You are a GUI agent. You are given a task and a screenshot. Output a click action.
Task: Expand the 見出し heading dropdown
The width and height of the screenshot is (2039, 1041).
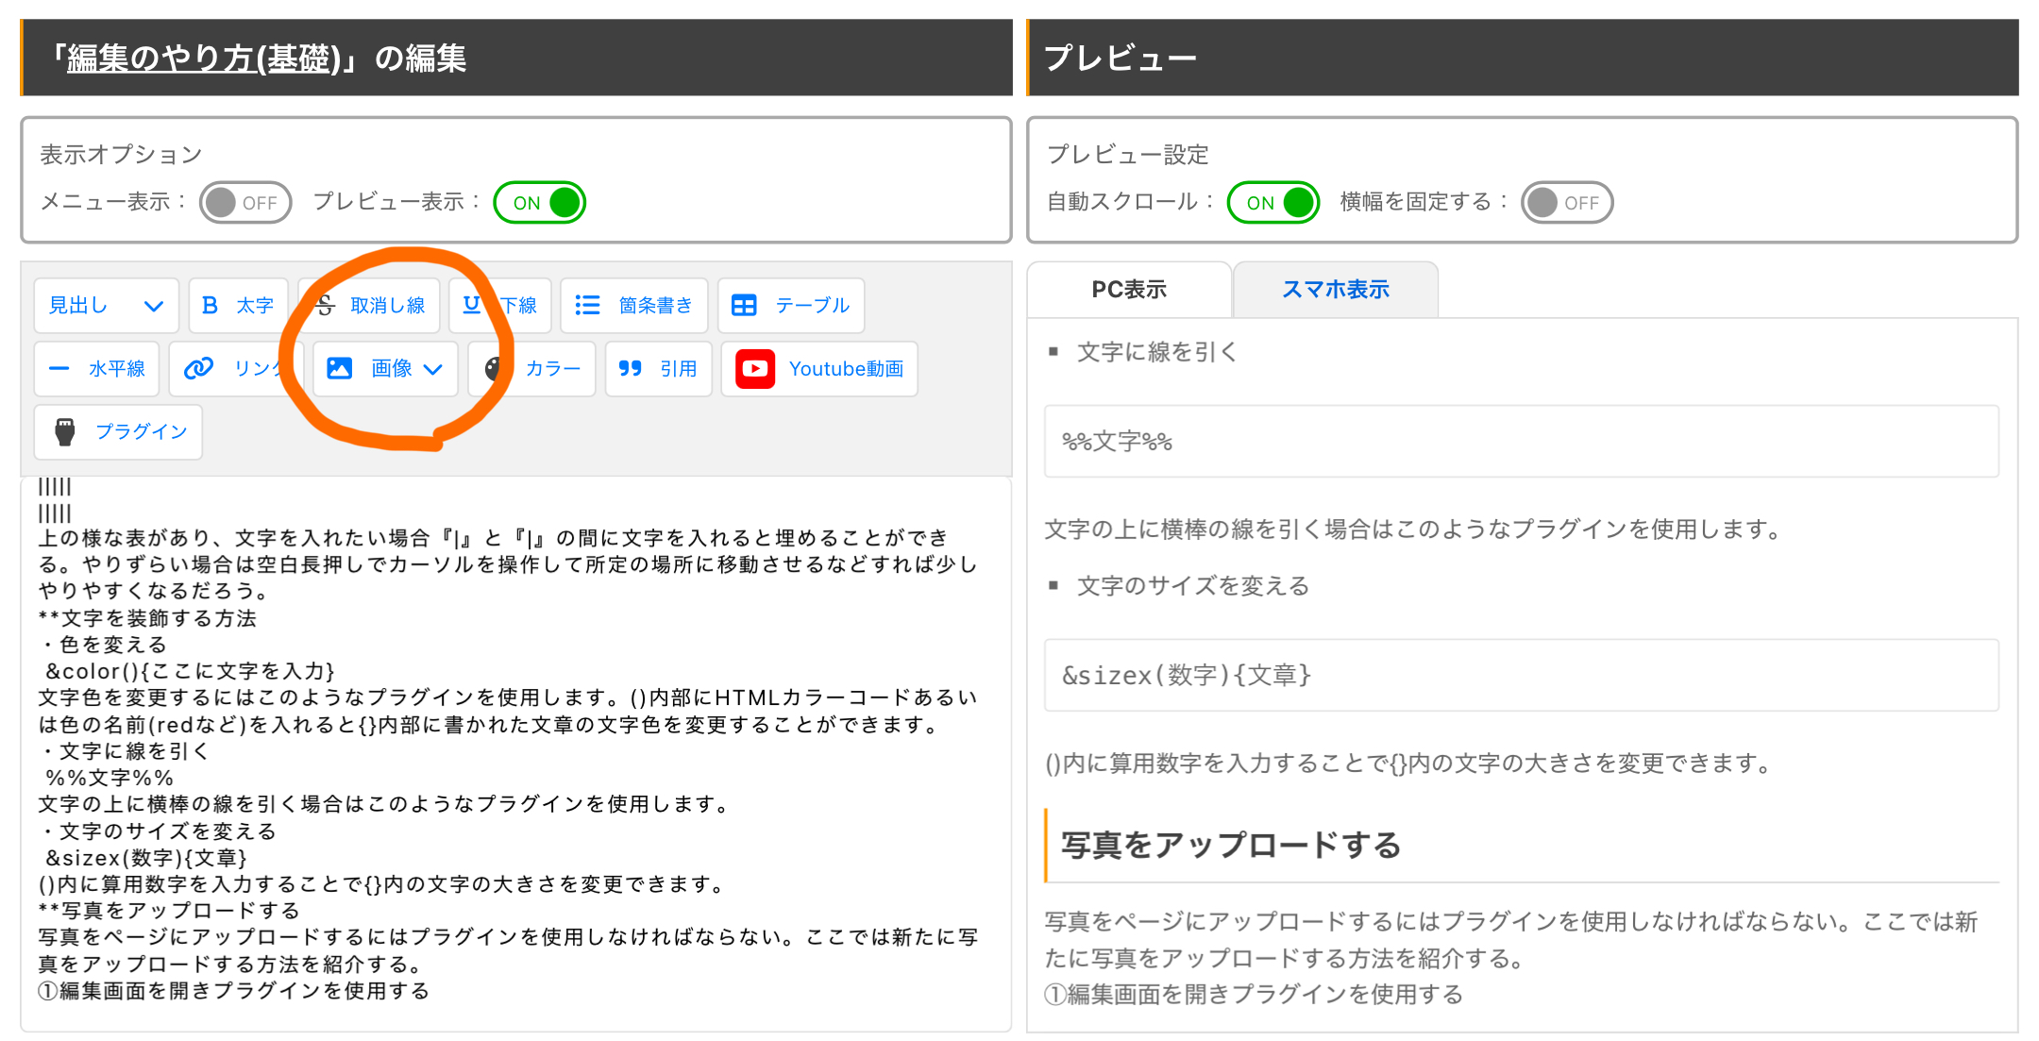tap(106, 305)
